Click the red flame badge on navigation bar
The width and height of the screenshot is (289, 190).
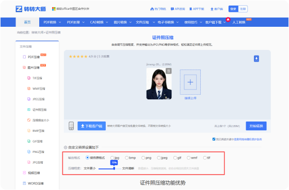coord(228,20)
